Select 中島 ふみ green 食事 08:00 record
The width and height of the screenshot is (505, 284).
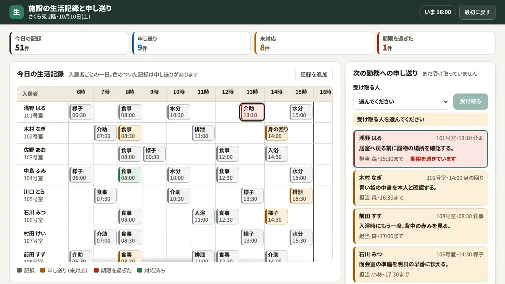[130, 175]
